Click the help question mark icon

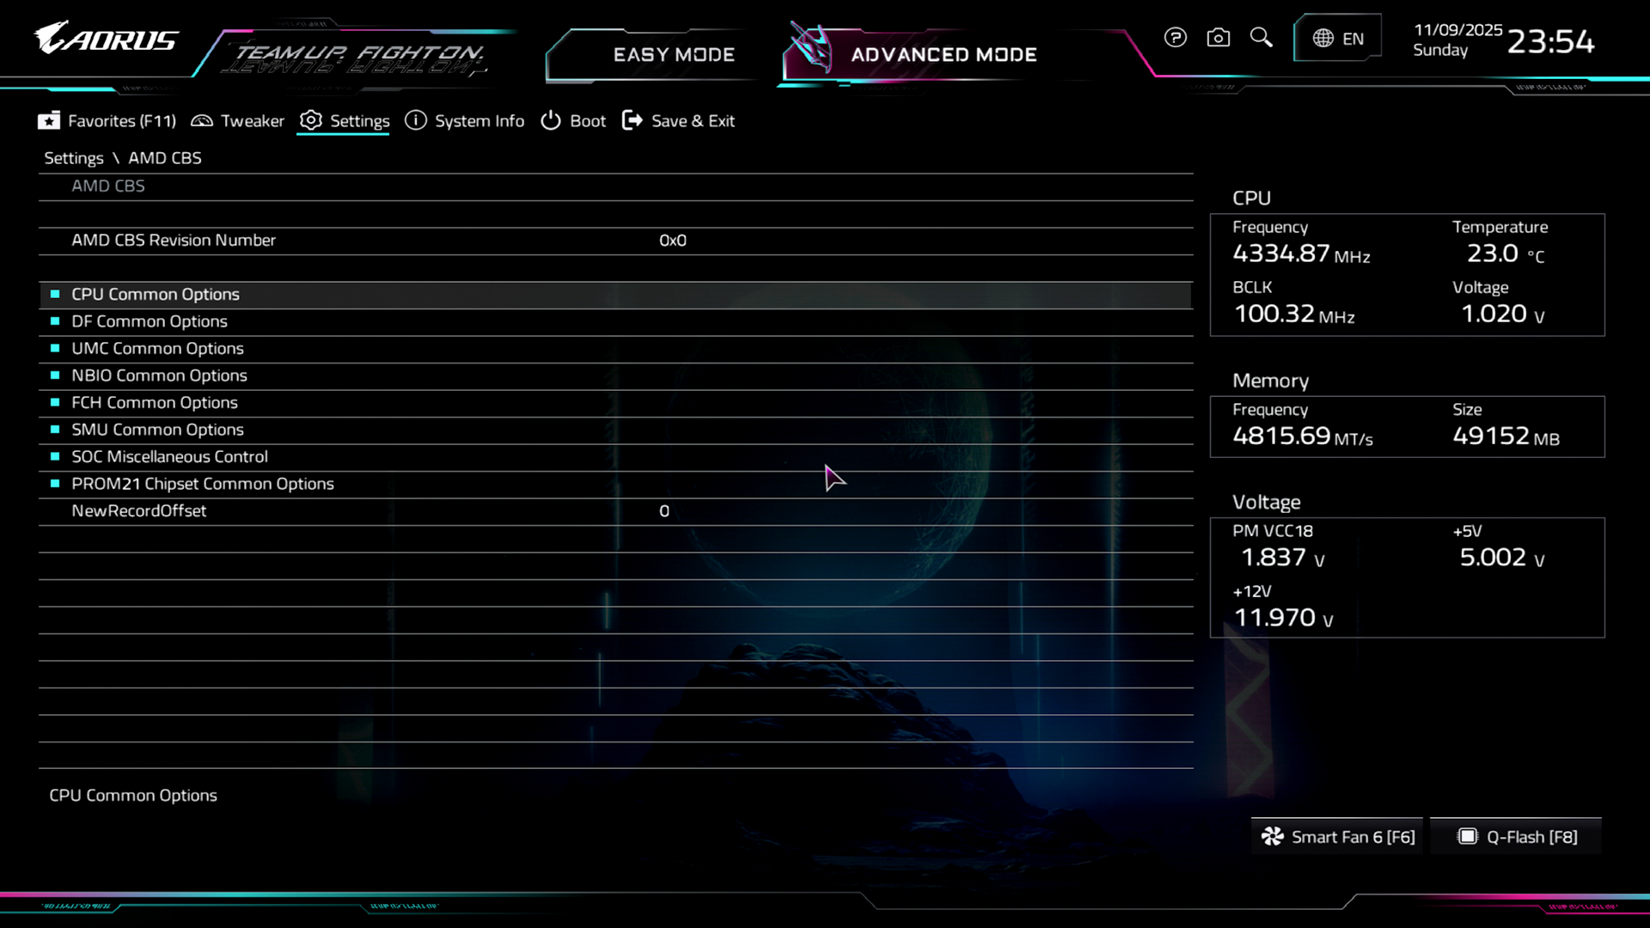(x=1175, y=38)
